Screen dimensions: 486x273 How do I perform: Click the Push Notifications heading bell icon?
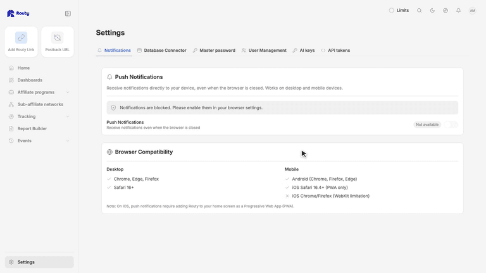pyautogui.click(x=109, y=76)
